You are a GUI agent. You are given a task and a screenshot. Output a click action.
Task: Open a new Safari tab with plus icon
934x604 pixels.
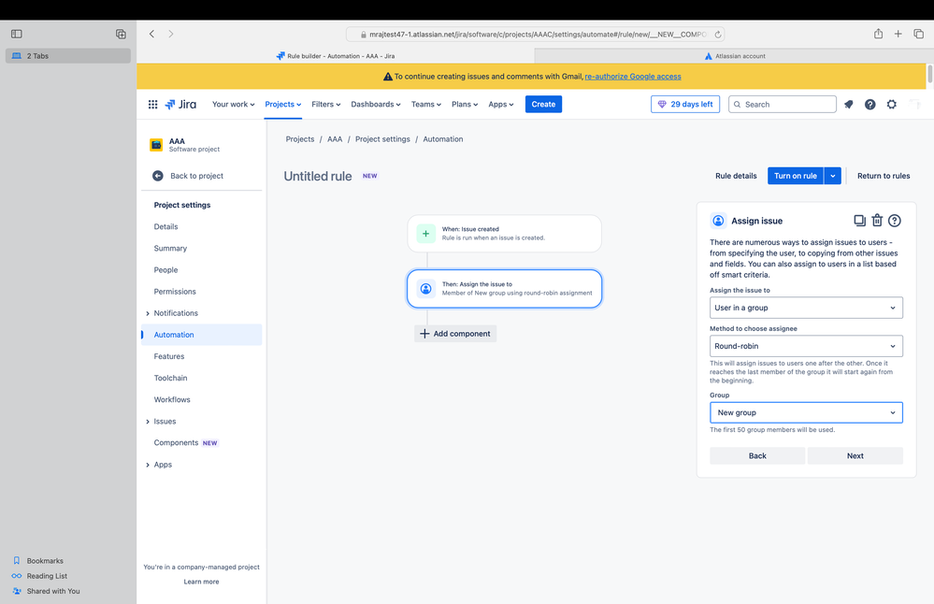(x=898, y=34)
